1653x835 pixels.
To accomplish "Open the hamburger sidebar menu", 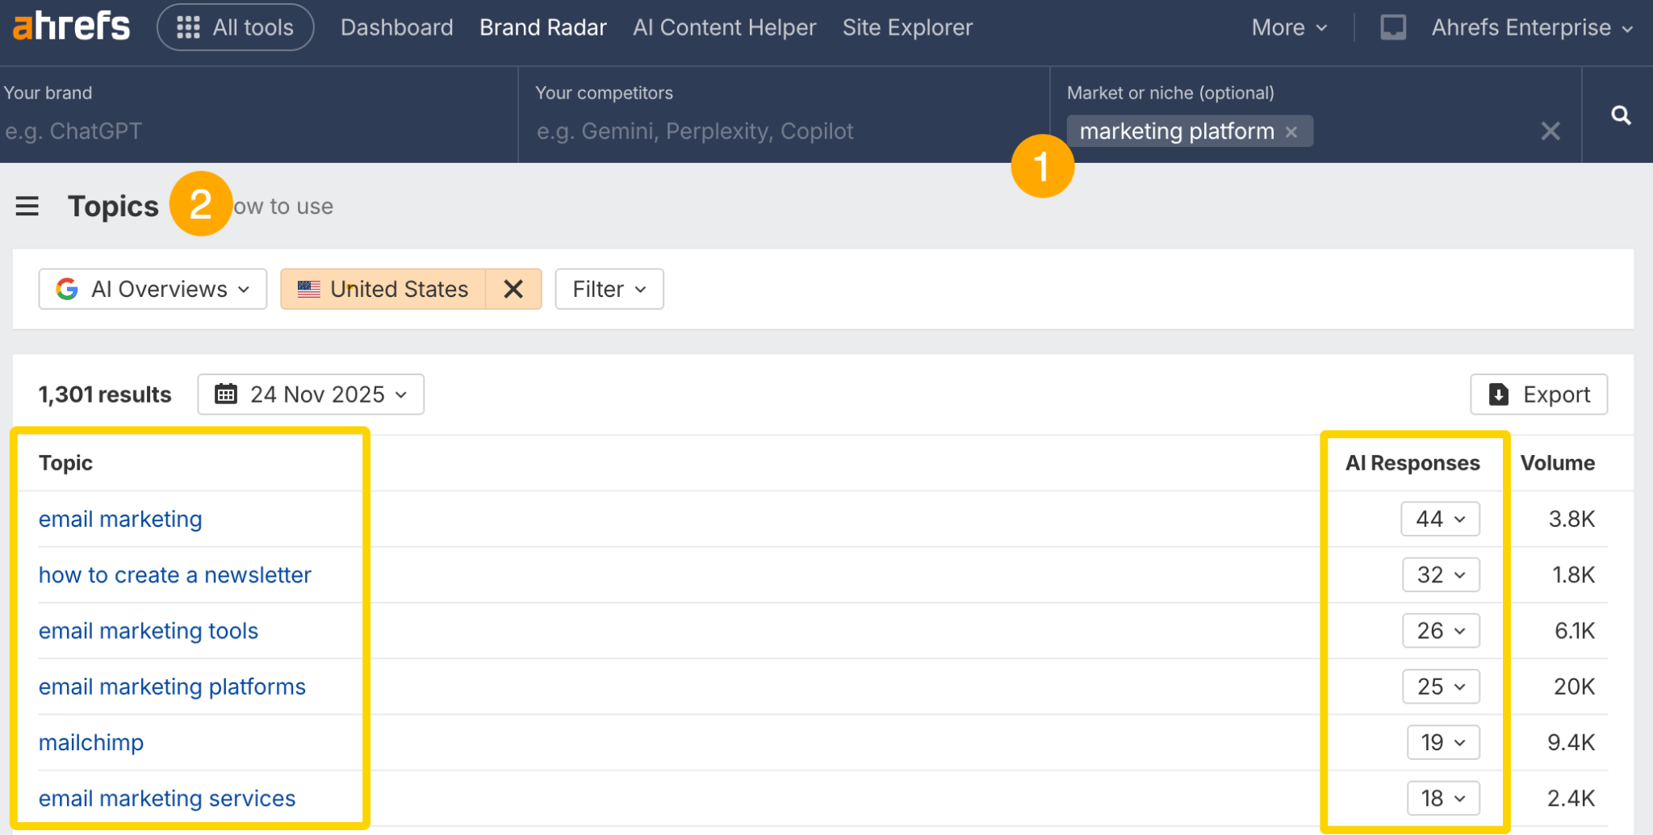I will tap(27, 207).
